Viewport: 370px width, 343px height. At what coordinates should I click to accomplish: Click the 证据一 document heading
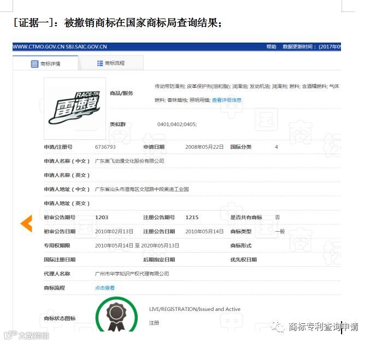117,22
